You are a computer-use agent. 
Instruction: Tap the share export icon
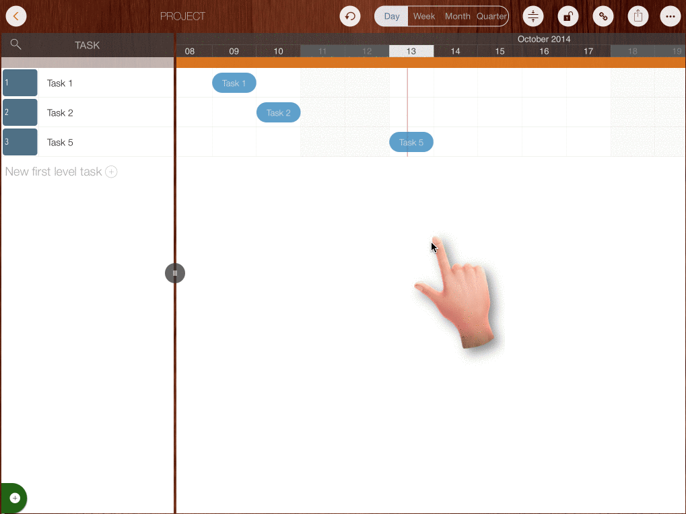tap(637, 16)
